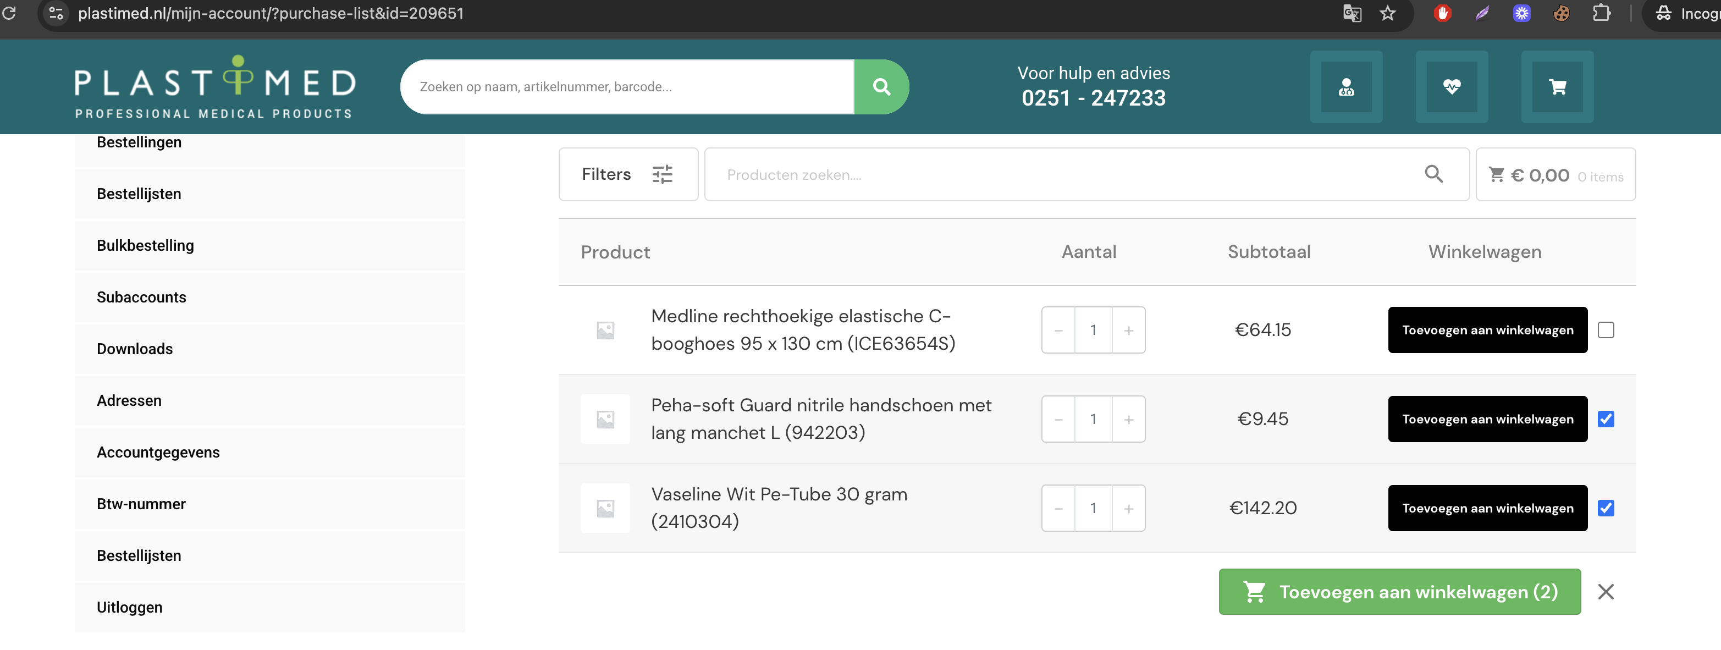Click green Toevoegen aan winkelwagen (2) button
This screenshot has height=650, width=1721.
pos(1400,592)
